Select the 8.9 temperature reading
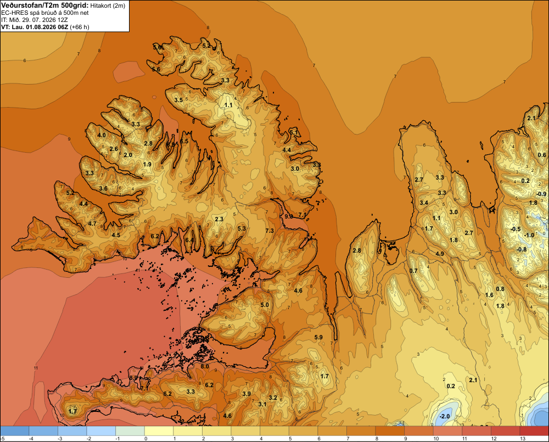Screen dimensions: 549x442 click(x=133, y=378)
